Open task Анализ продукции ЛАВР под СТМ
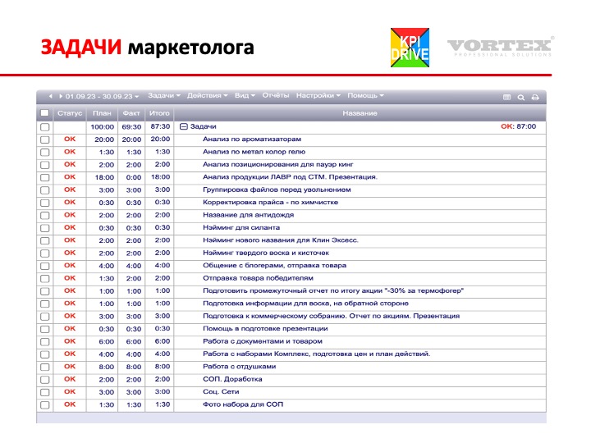The image size is (591, 443). tap(291, 177)
